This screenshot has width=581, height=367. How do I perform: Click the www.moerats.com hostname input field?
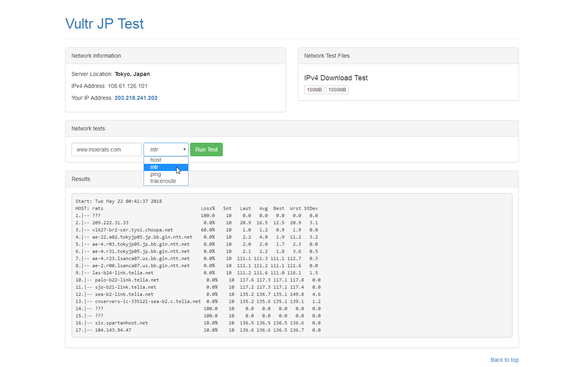107,150
